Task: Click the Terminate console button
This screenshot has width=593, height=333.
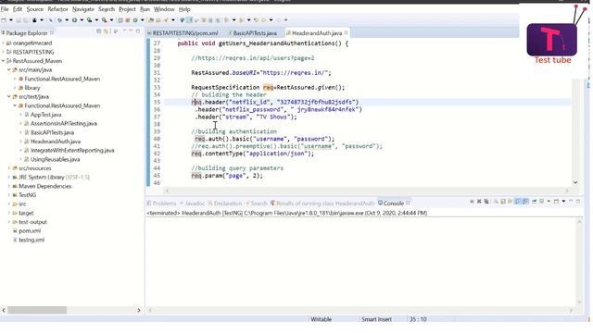Action: (x=472, y=202)
